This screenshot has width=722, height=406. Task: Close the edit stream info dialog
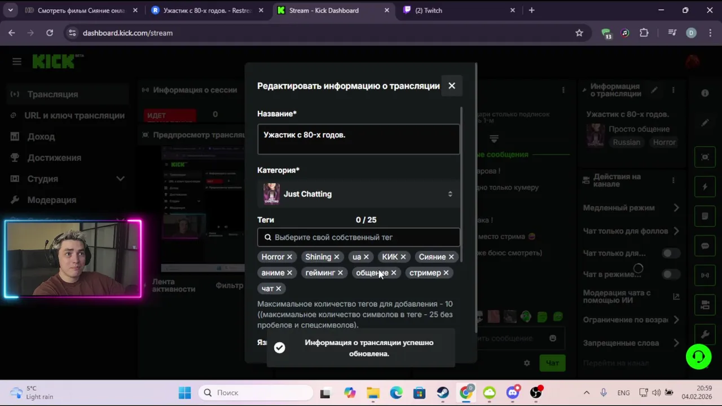point(452,86)
